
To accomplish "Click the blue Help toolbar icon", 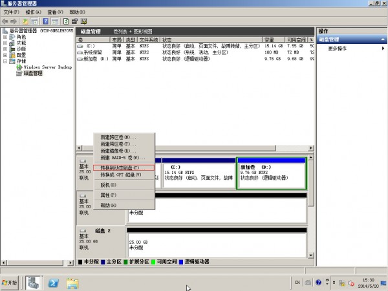I will [x=46, y=21].
